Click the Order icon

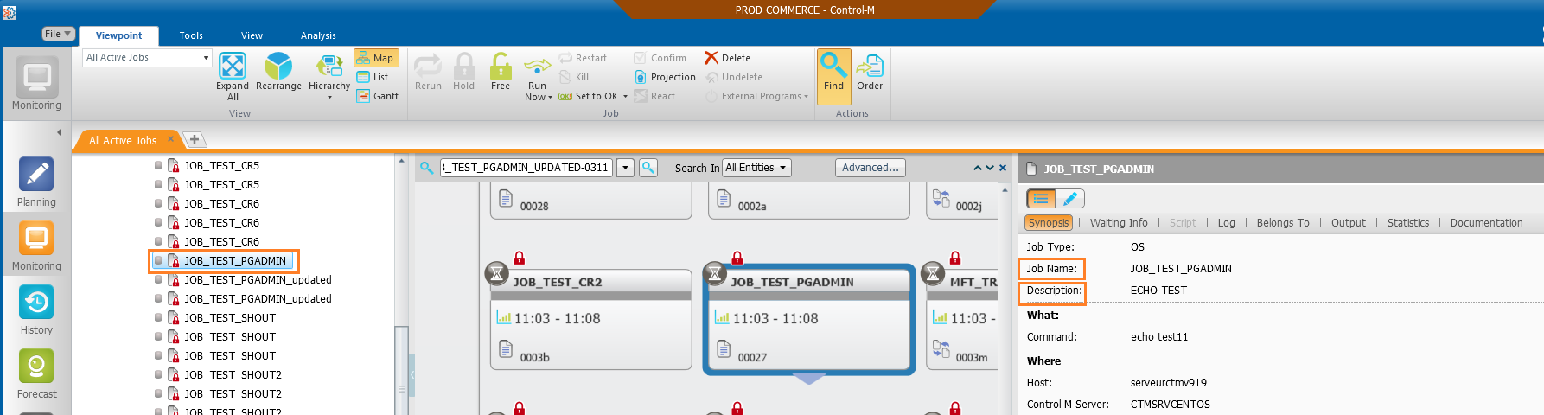[870, 66]
